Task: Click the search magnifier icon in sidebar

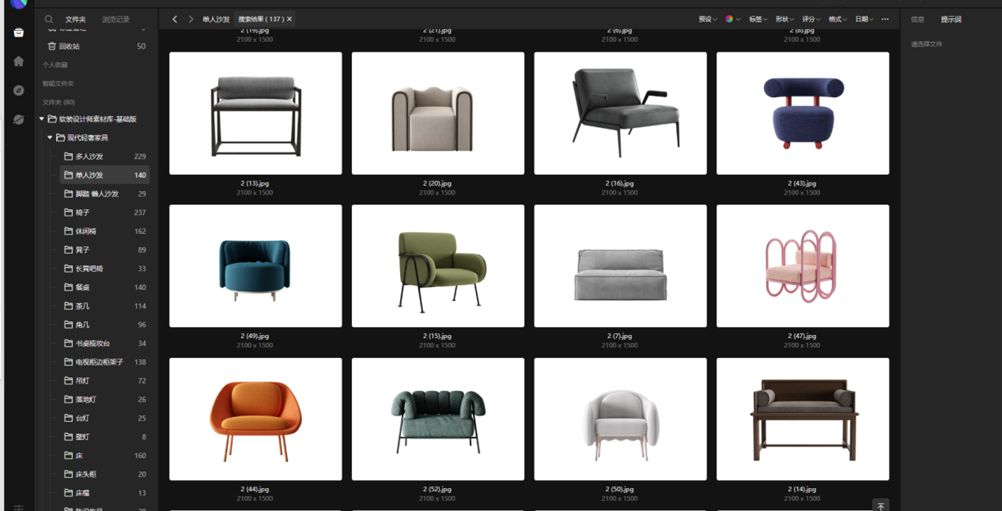Action: point(49,19)
